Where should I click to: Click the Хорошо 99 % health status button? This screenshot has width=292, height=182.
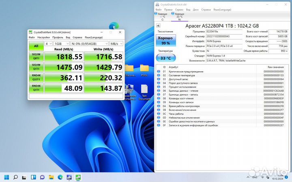166,40
